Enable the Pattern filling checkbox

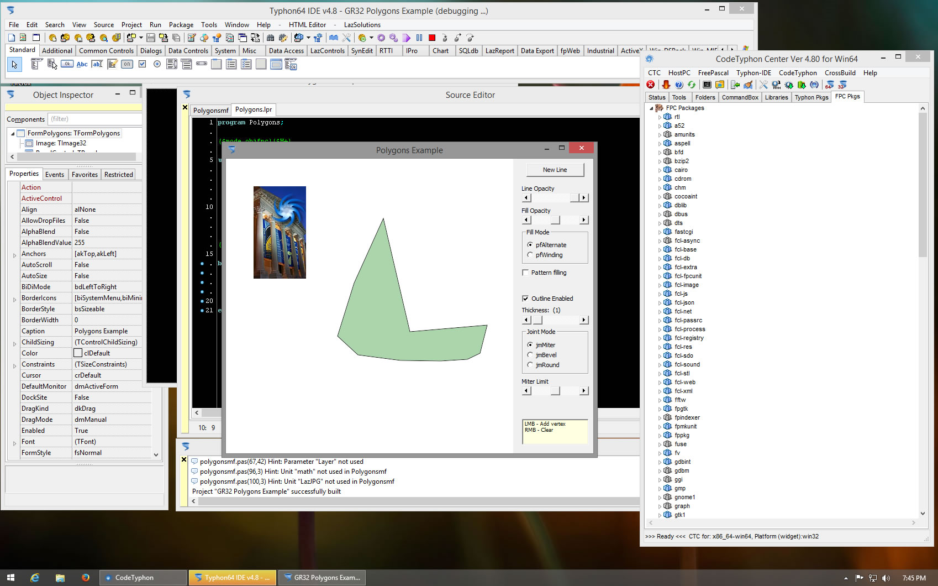[x=525, y=273]
